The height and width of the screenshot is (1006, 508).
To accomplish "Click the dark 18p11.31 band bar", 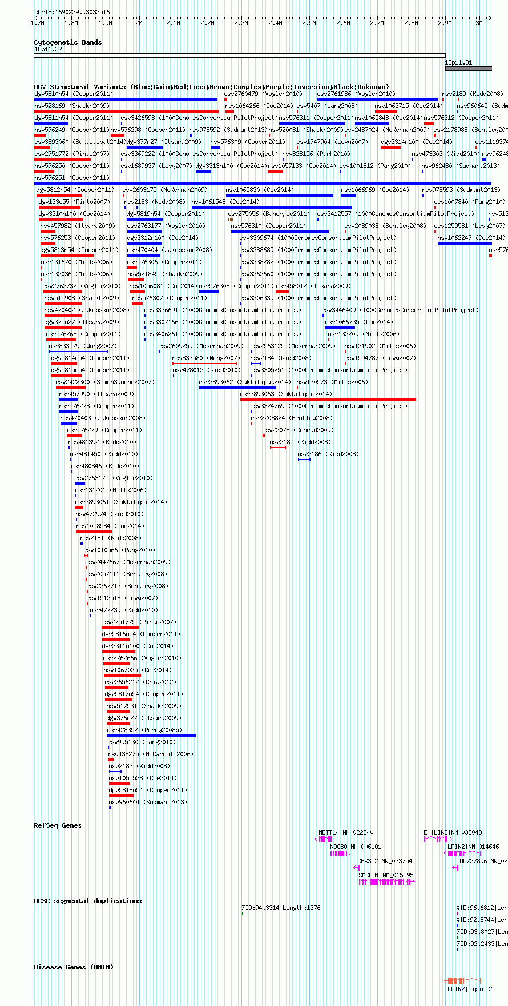I will 469,69.
